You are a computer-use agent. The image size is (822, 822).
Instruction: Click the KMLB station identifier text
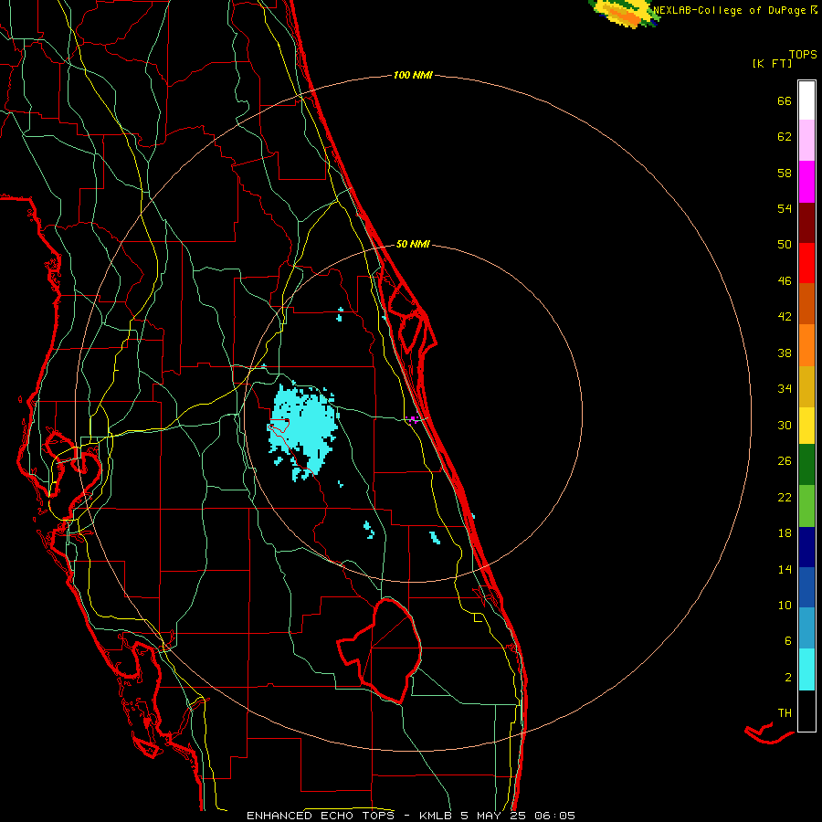[437, 816]
